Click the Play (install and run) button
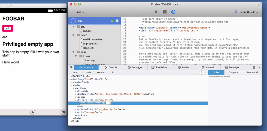Image resolution: width=267 pixels, height=131 pixels. point(156,12)
